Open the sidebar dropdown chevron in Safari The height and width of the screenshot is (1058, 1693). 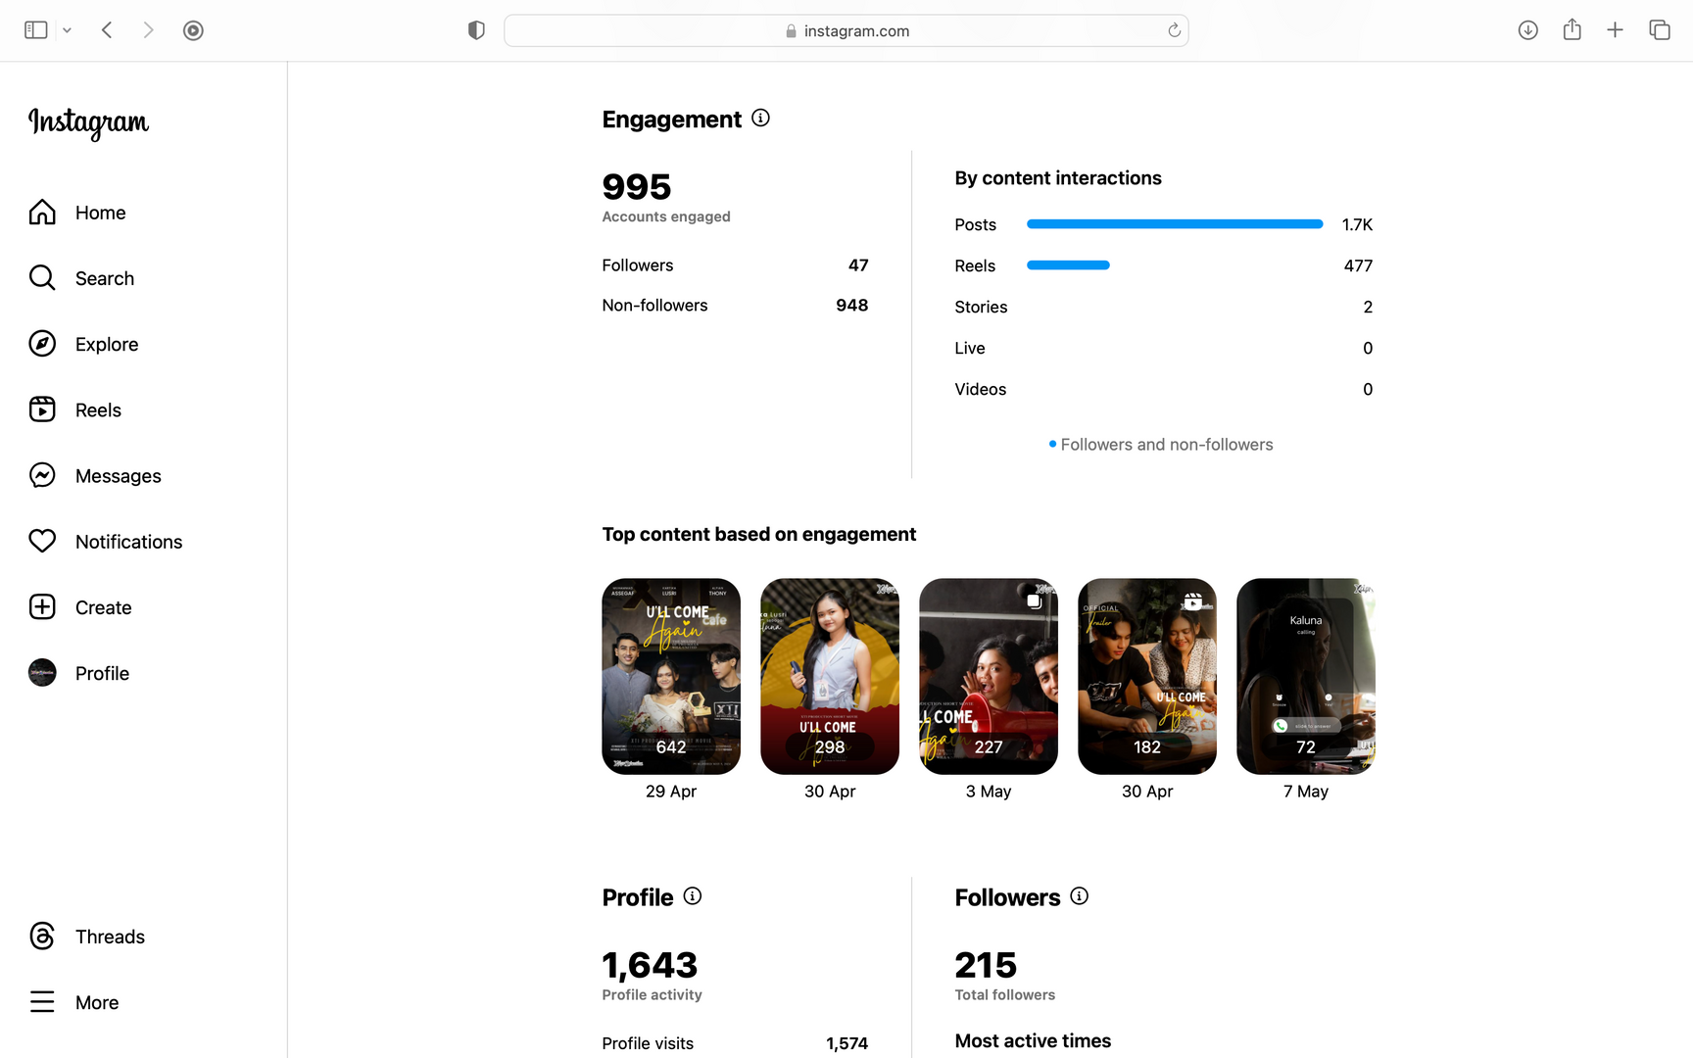coord(67,30)
